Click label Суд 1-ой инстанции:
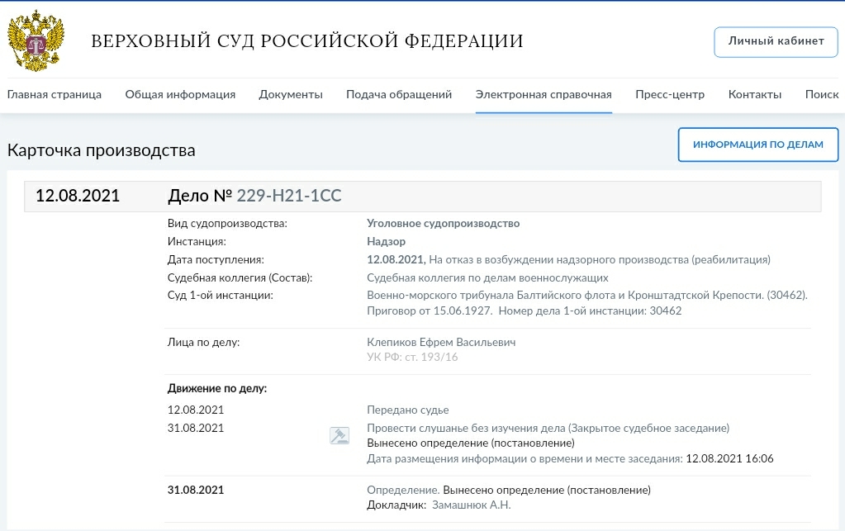The height and width of the screenshot is (531, 845). tap(221, 295)
